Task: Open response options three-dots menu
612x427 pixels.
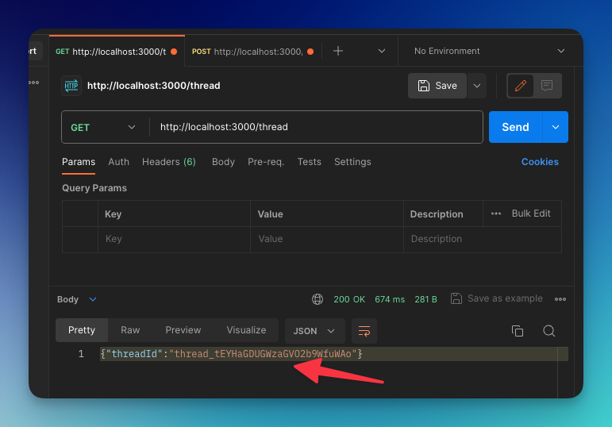Action: click(560, 299)
